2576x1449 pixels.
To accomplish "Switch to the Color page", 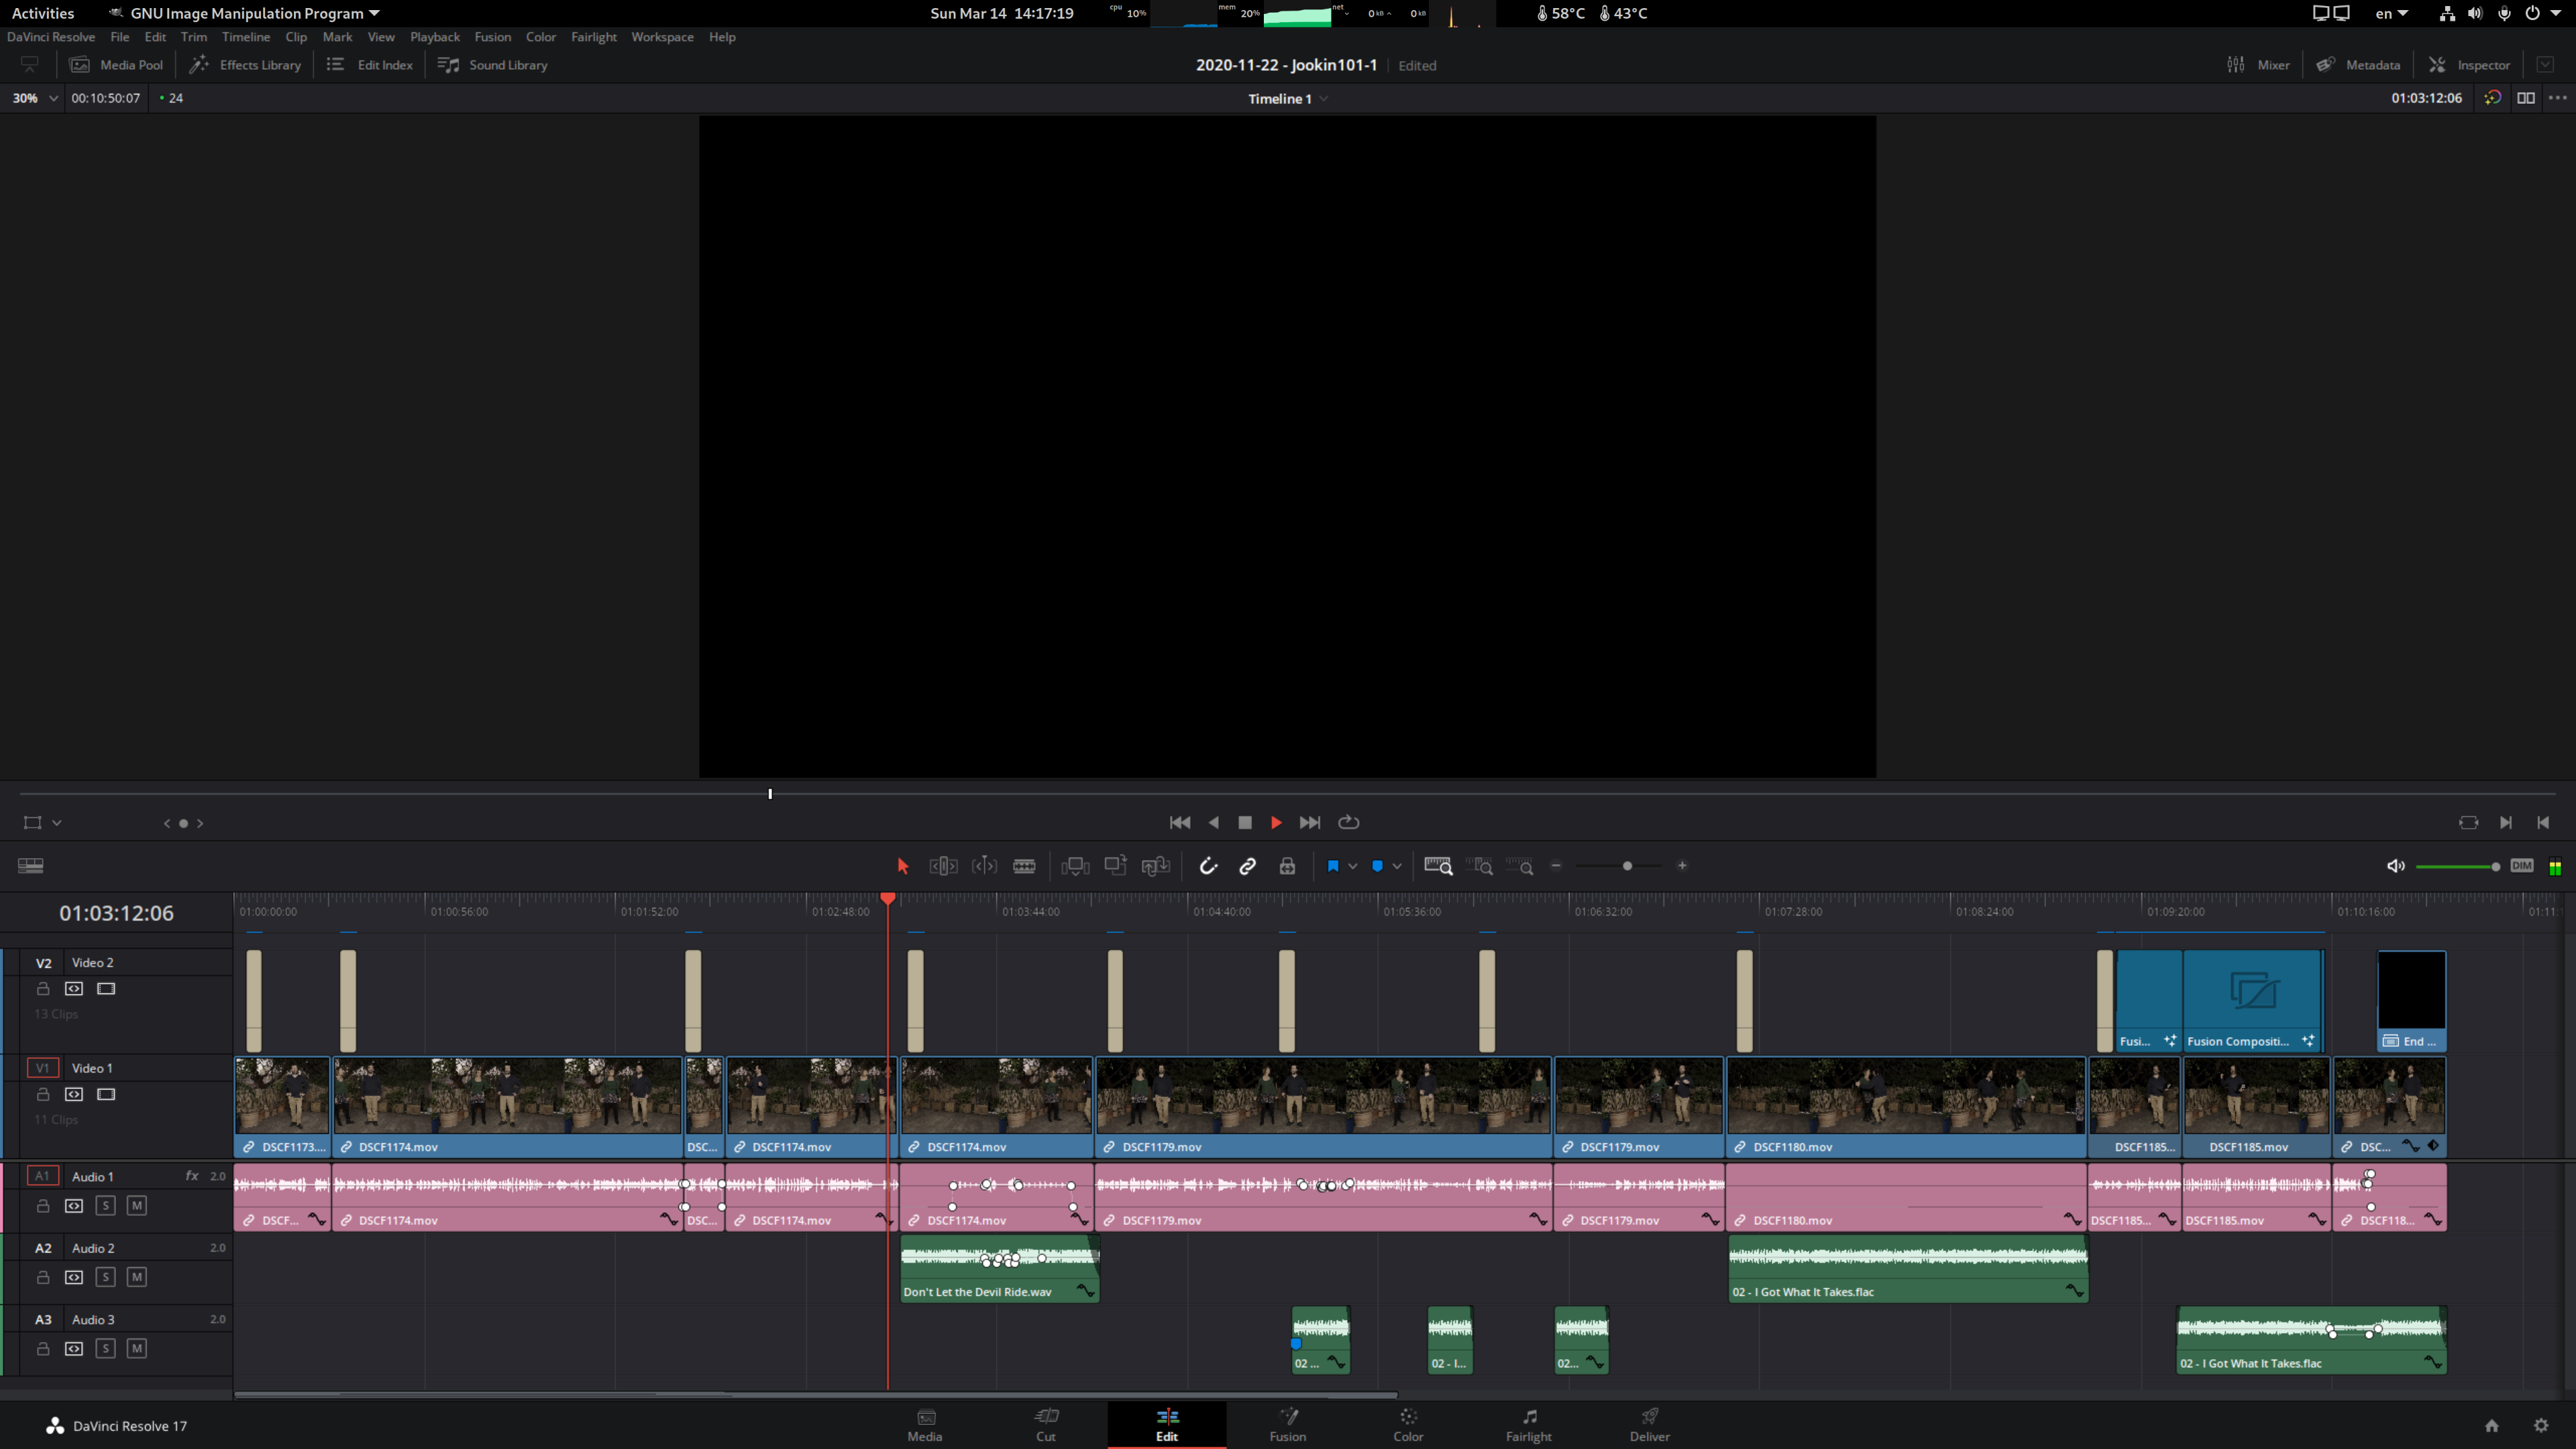I will [x=1407, y=1425].
